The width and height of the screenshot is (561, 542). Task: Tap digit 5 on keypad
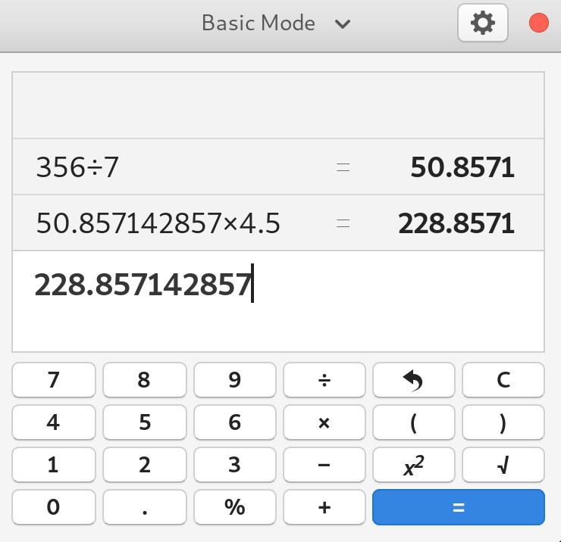pyautogui.click(x=145, y=422)
